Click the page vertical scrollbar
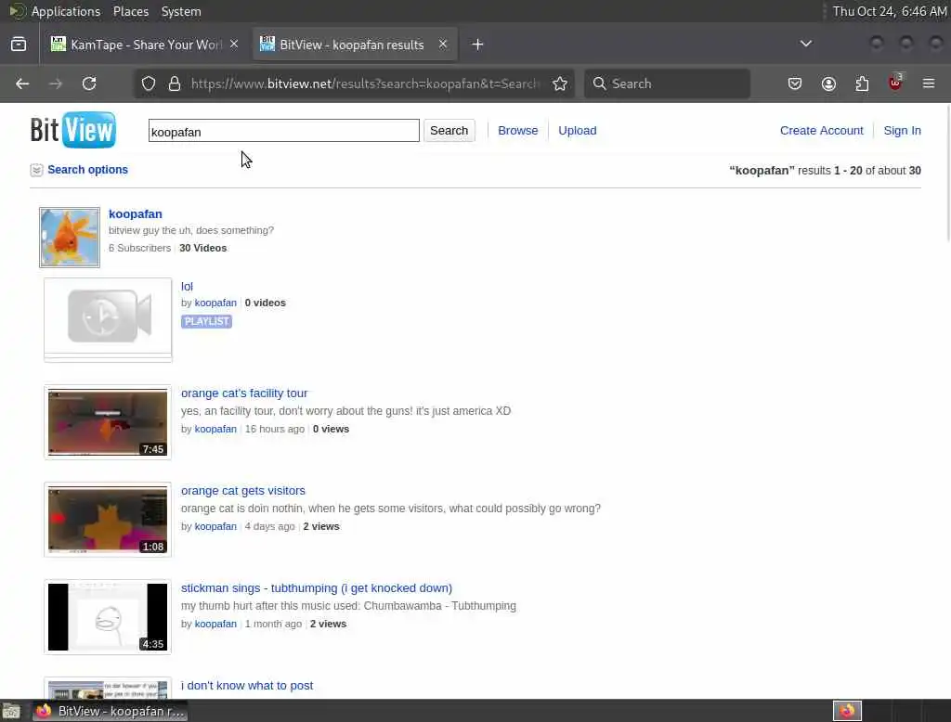 [947, 175]
